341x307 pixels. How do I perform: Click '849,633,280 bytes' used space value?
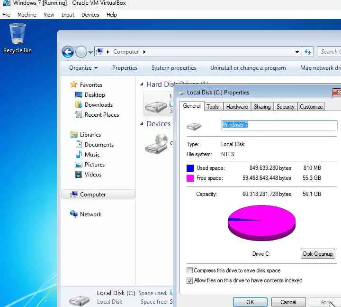point(270,168)
